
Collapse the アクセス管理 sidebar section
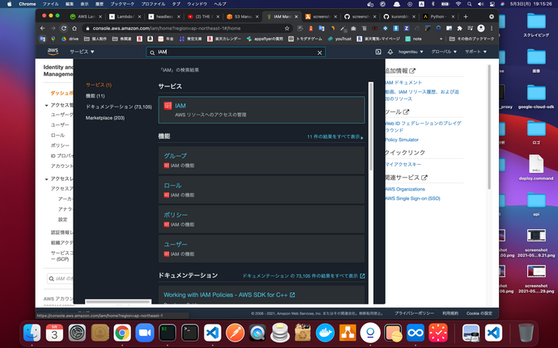47,105
